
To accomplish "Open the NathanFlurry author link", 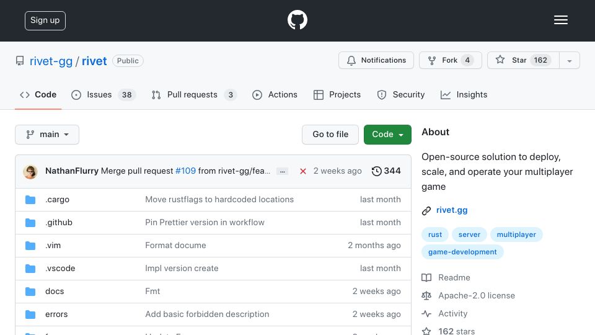I will pos(72,171).
